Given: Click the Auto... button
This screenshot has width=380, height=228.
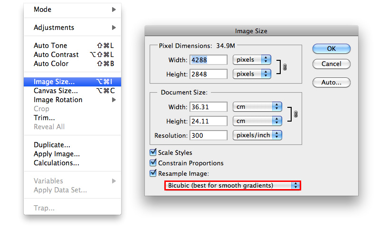Looking at the screenshot, I should pyautogui.click(x=331, y=82).
